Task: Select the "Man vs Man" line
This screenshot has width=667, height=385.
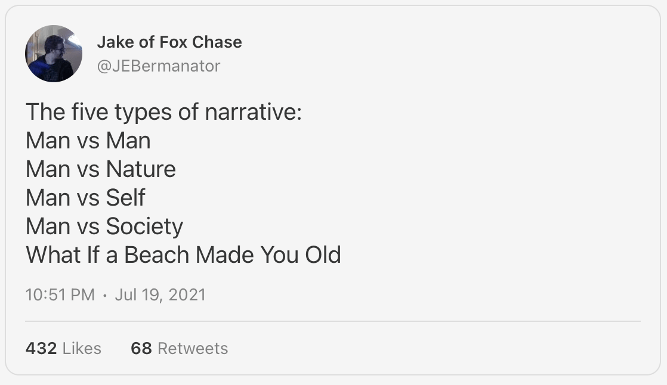Action: 88,141
